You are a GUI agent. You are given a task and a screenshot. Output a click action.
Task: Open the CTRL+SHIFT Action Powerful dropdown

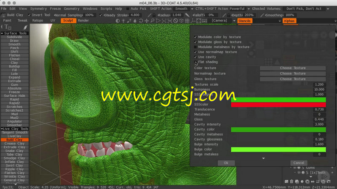(x=249, y=9)
